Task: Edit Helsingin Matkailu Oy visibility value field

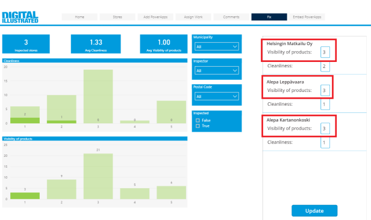Action: point(325,52)
